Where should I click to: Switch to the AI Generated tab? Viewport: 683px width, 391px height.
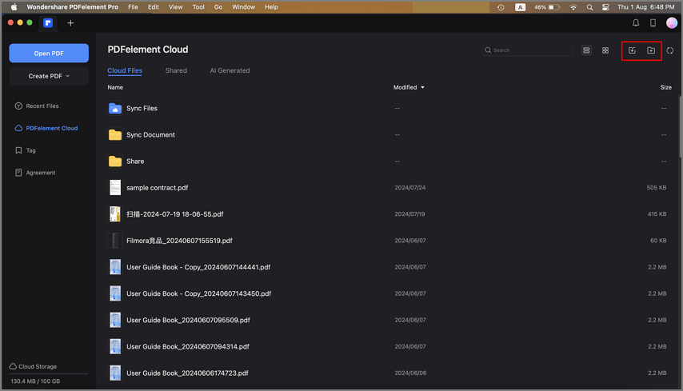tap(230, 70)
